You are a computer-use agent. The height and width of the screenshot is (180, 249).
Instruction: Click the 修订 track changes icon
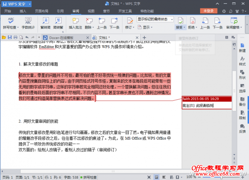tap(129, 22)
